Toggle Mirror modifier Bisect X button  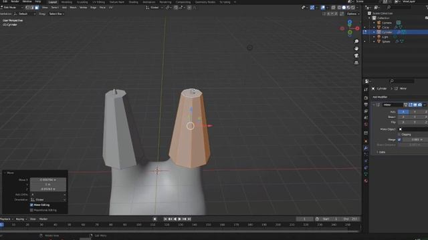(x=403, y=117)
